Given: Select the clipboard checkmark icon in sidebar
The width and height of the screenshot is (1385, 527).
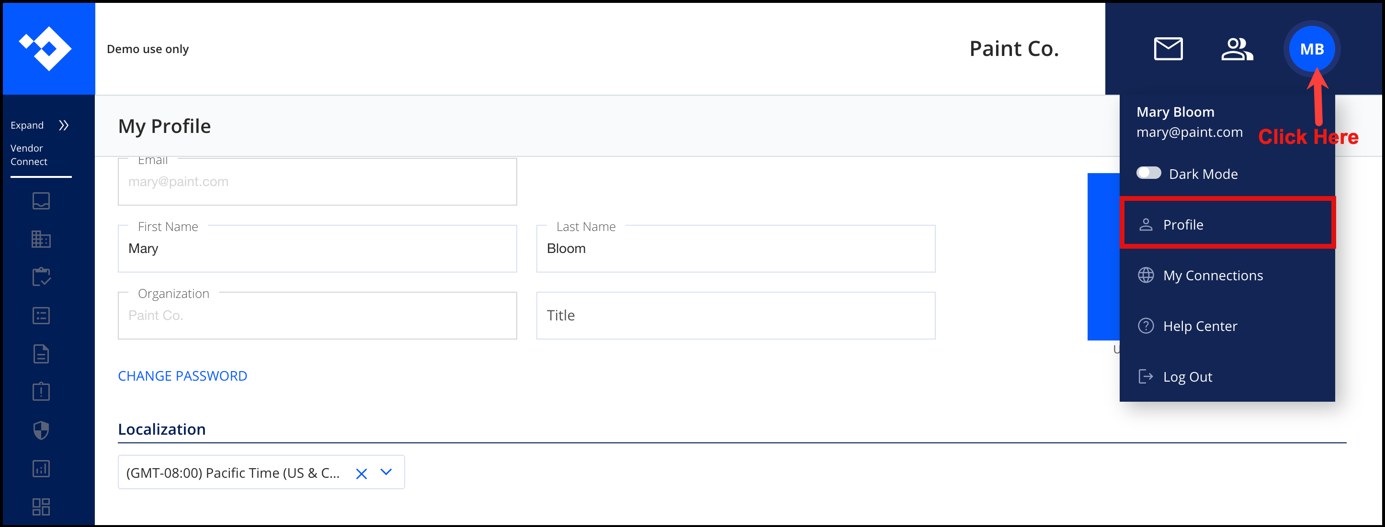Looking at the screenshot, I should pos(41,277).
